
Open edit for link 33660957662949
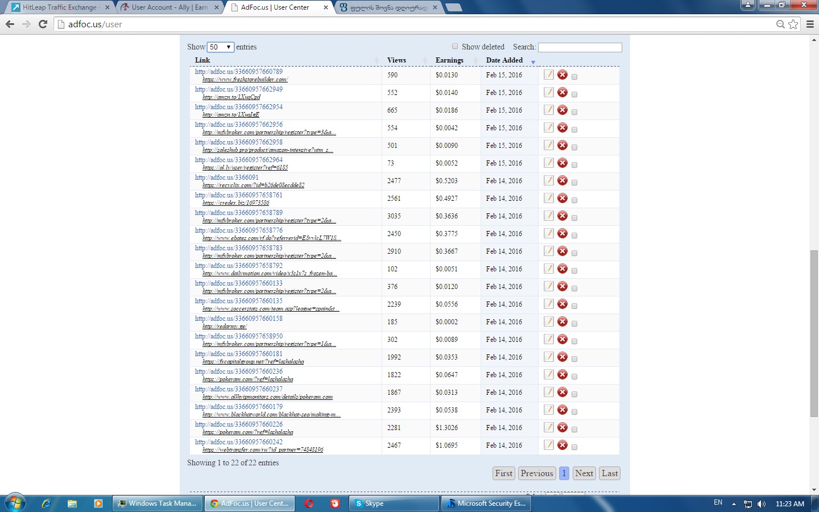(548, 92)
